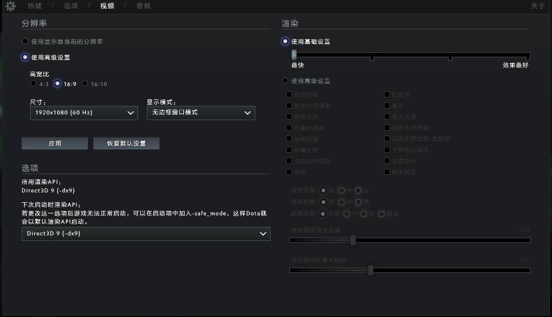The width and height of the screenshot is (552, 317).
Task: Set 纹理质量 texture quality to 高
Action: [359, 190]
